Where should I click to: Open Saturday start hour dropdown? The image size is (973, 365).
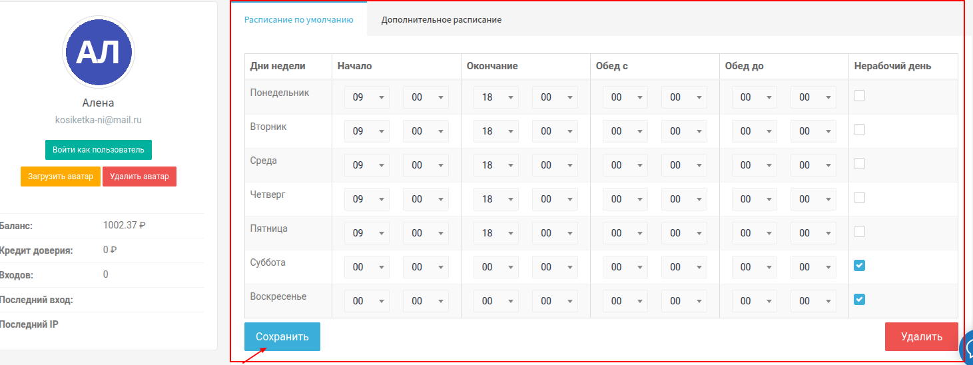tap(367, 267)
